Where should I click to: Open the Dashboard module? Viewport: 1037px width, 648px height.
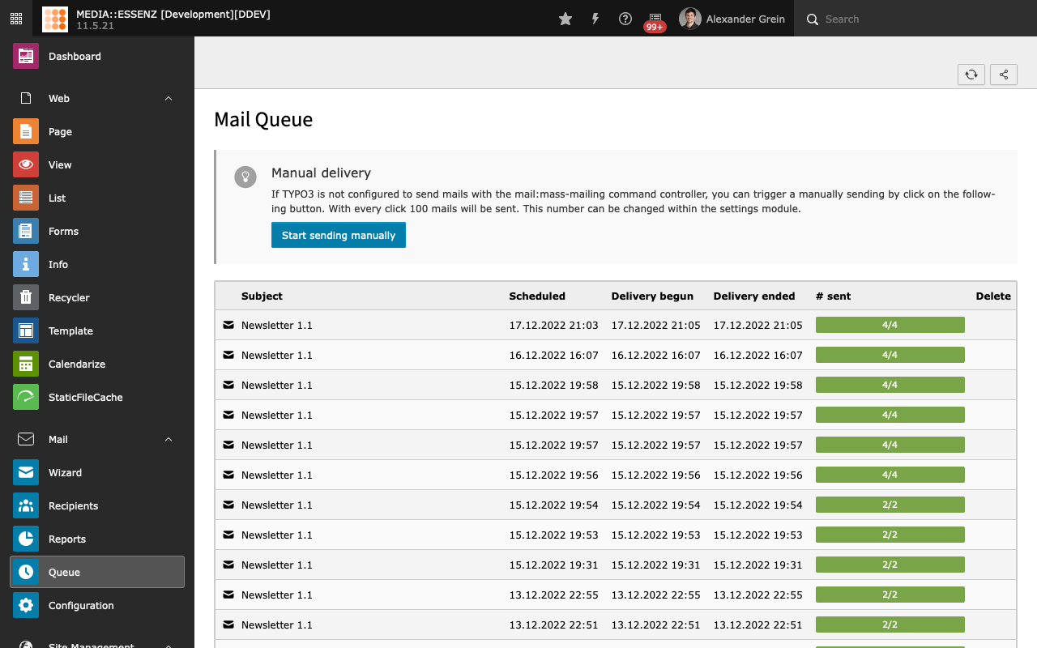97,56
